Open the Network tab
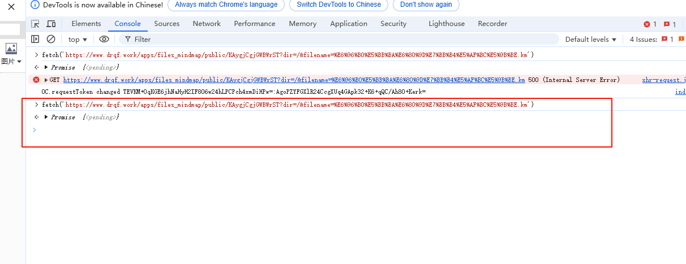This screenshot has height=264, width=686. tap(207, 24)
